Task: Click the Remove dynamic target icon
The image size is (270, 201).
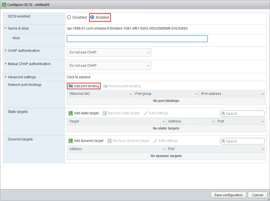Action: click(109, 141)
